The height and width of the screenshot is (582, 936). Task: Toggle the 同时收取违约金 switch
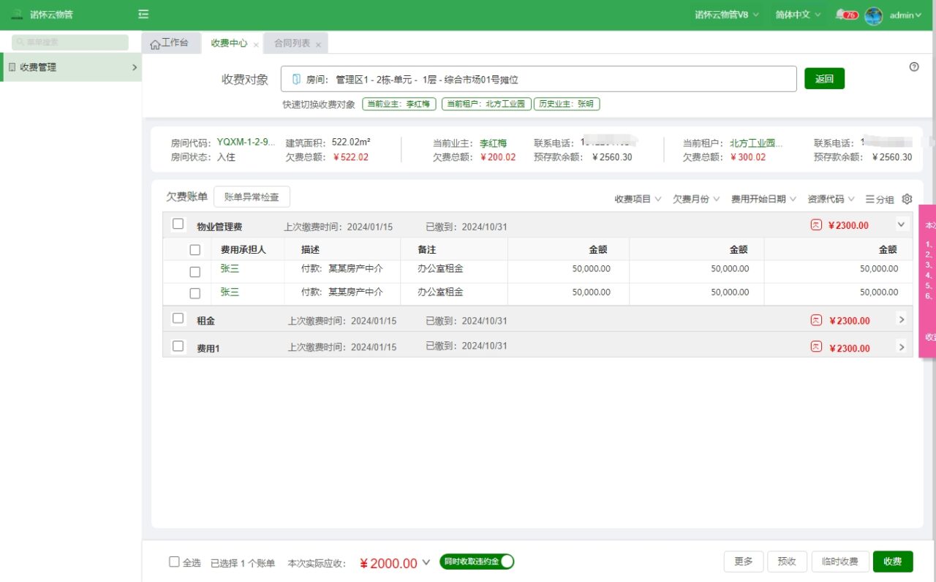(x=477, y=562)
